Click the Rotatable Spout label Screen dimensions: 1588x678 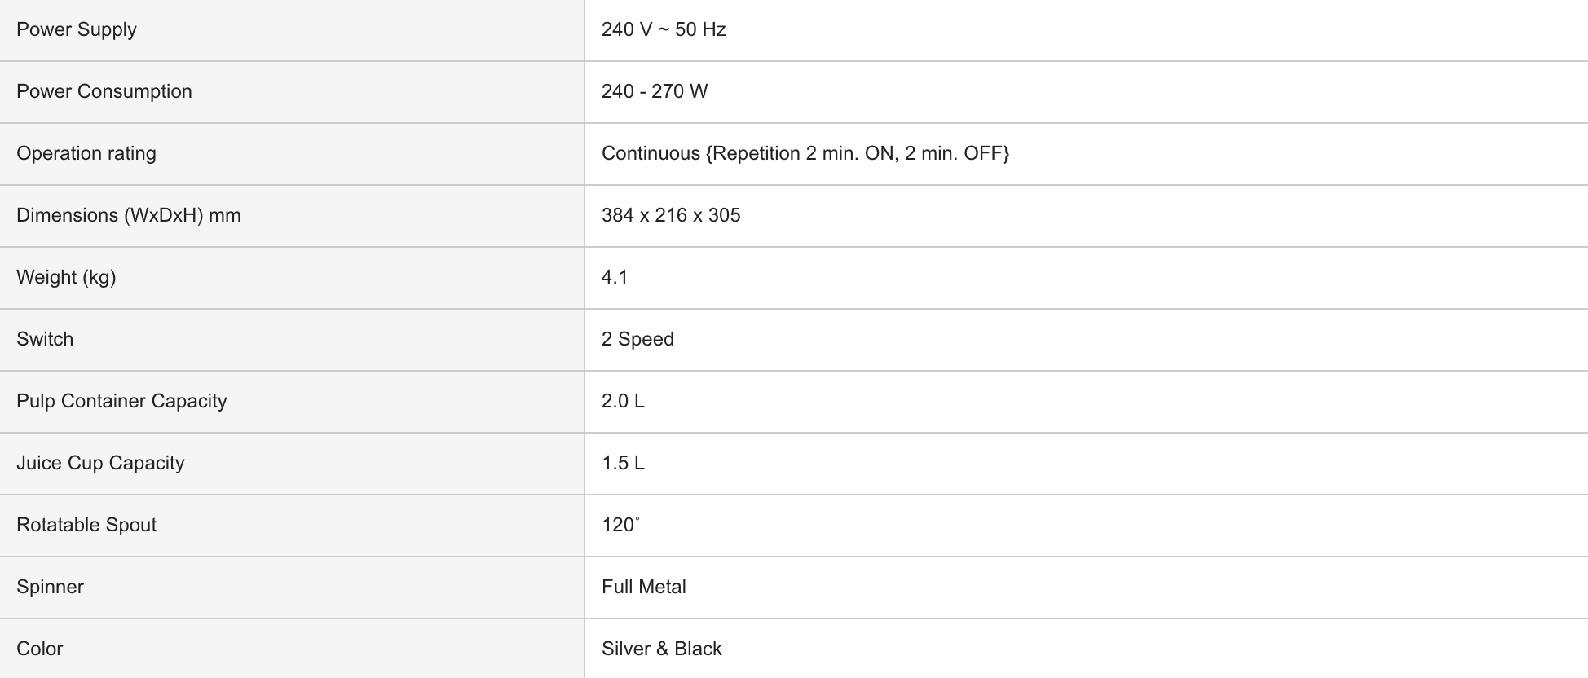tap(86, 525)
